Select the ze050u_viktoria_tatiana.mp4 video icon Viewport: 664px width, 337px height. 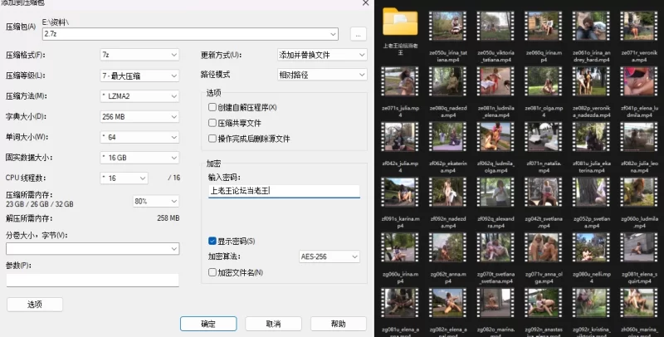coord(496,27)
